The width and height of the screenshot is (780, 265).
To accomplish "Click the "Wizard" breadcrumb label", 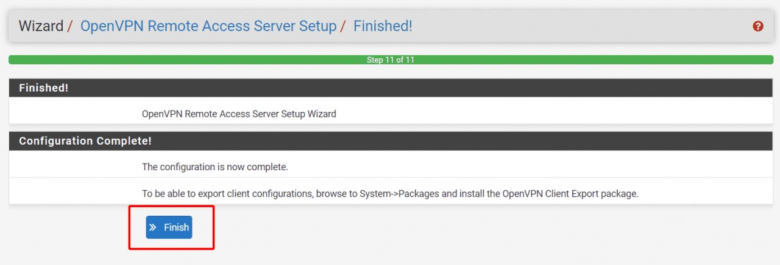I will (x=41, y=26).
